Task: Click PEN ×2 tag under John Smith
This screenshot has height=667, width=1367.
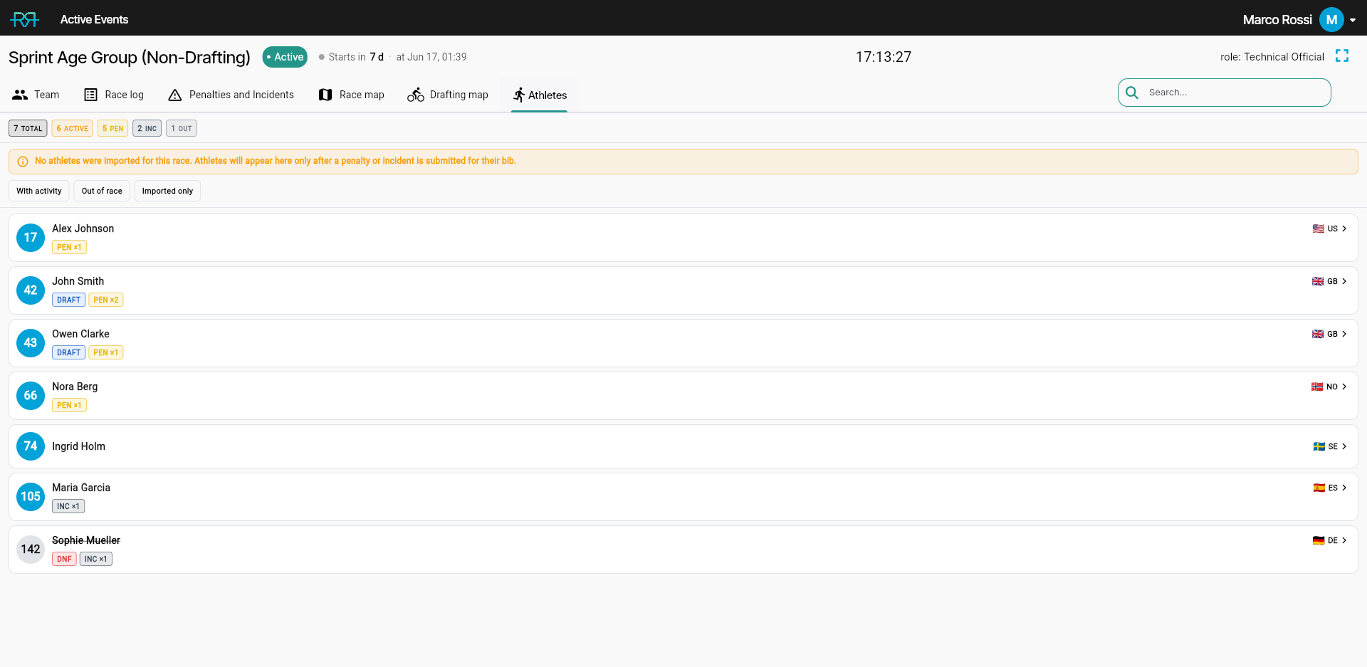Action: point(106,300)
